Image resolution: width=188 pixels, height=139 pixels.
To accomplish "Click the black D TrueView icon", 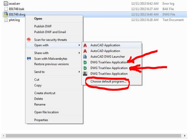I will (x=85, y=74).
